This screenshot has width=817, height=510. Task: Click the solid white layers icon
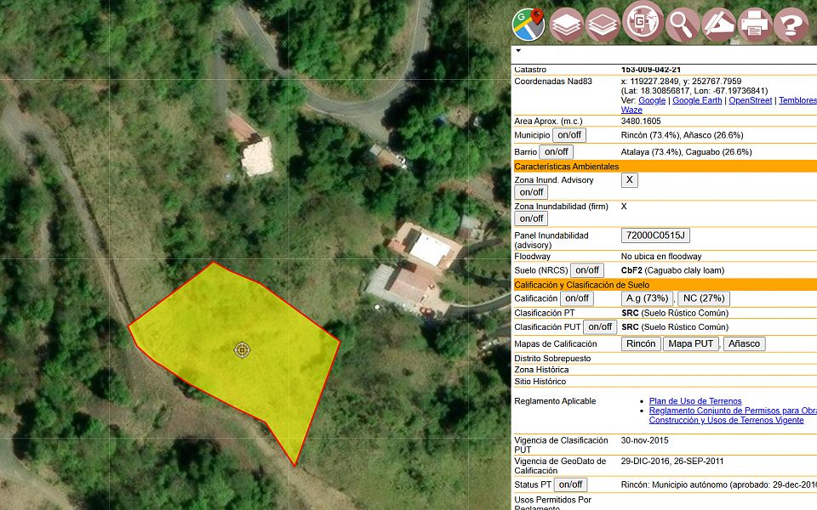566,25
